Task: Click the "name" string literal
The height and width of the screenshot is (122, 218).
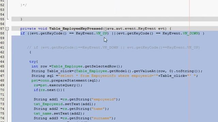Action: coord(98,109)
